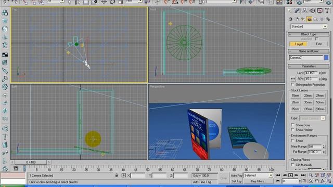Click the Near Range value field
The height and width of the screenshot is (187, 333).
pyautogui.click(x=315, y=146)
